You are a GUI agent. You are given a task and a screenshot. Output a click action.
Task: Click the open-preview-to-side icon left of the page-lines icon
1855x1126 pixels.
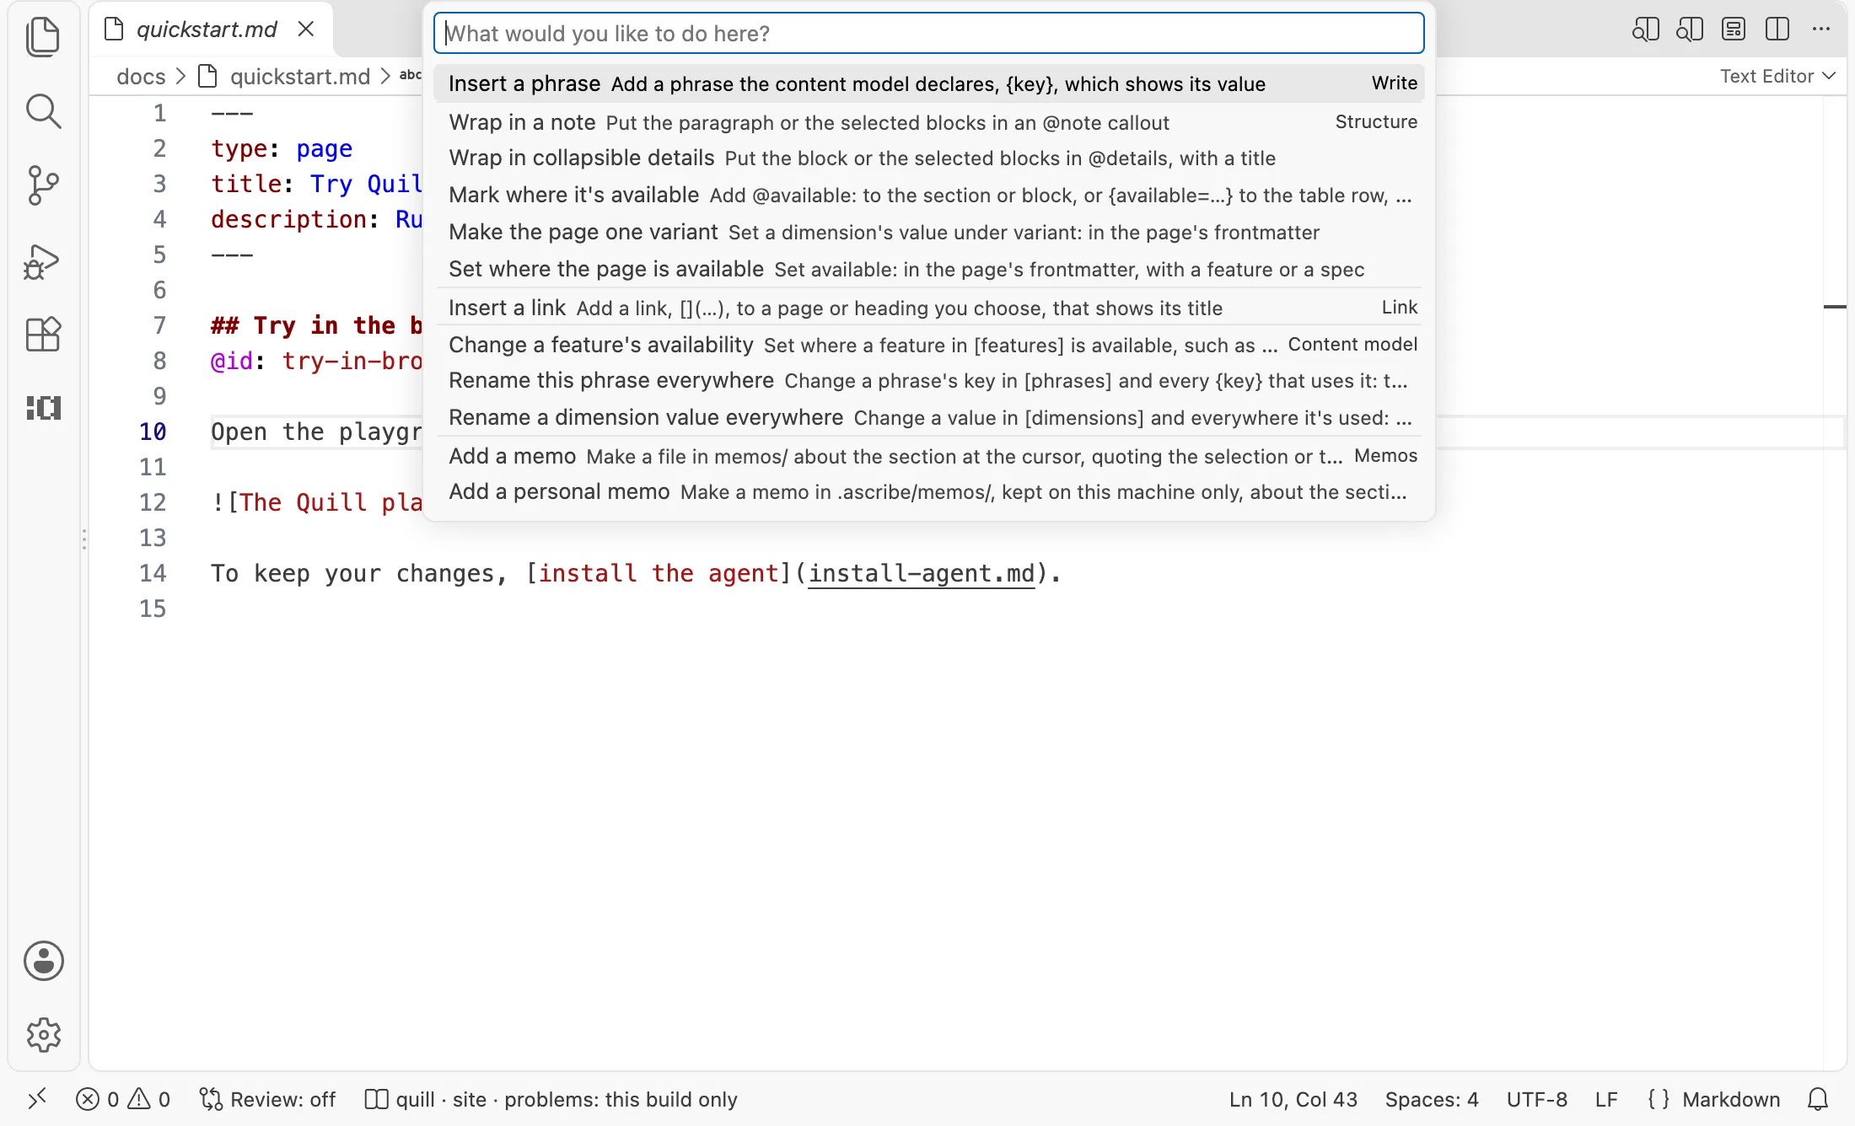1689,30
